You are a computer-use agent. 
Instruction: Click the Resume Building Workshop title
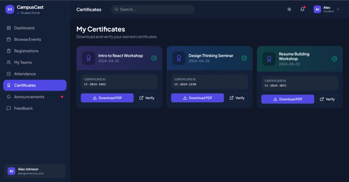pos(294,56)
